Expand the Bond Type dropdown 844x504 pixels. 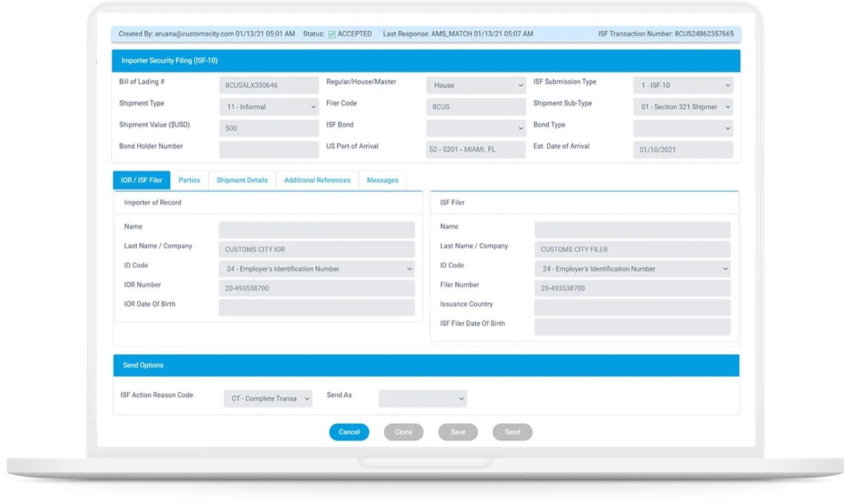(683, 129)
